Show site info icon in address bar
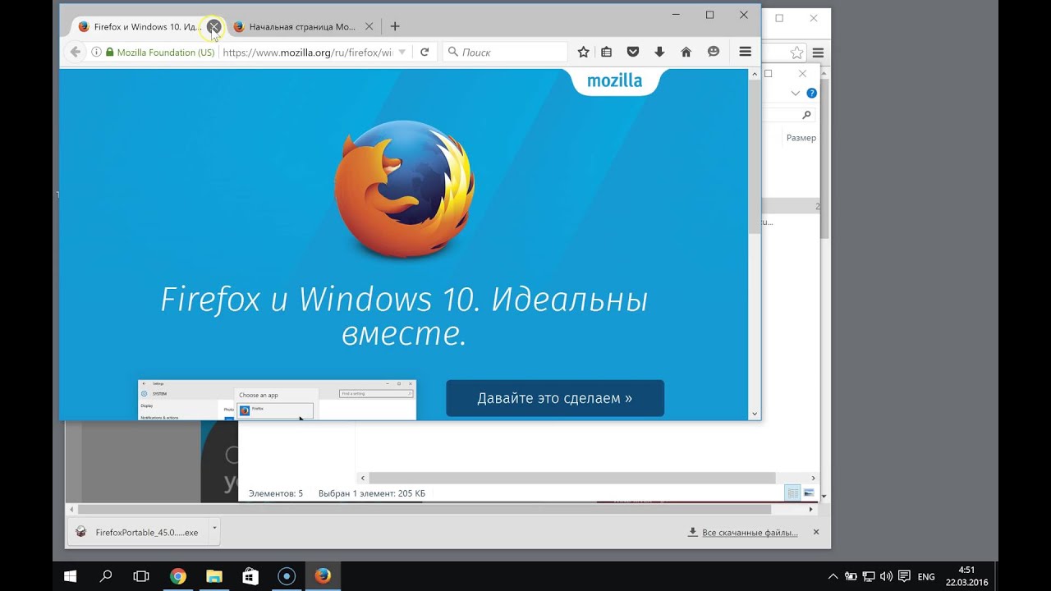This screenshot has width=1051, height=591. point(96,52)
